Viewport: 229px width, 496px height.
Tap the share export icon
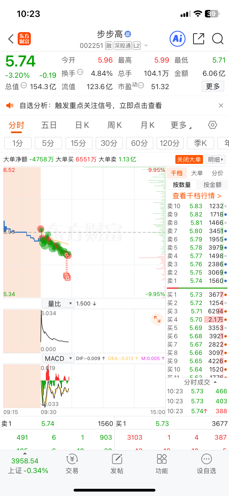click(x=199, y=39)
